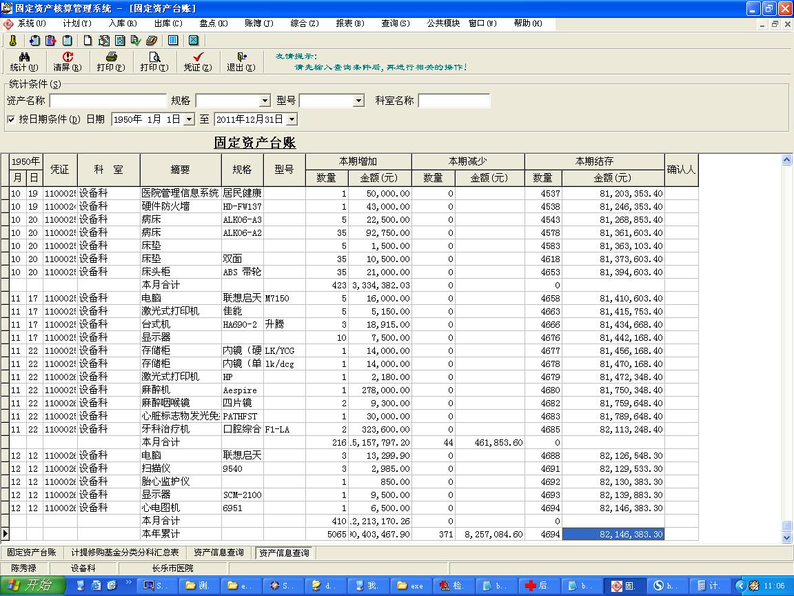Click the 长乐市医院 status bar entry
Screen dimensions: 794x596
point(173,568)
